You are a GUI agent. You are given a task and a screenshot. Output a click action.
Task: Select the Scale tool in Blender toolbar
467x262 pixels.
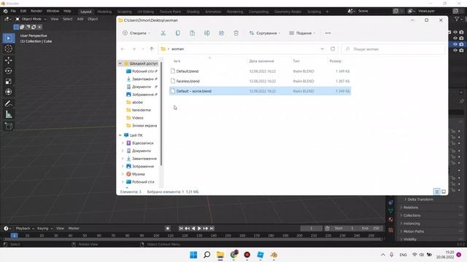click(8, 82)
